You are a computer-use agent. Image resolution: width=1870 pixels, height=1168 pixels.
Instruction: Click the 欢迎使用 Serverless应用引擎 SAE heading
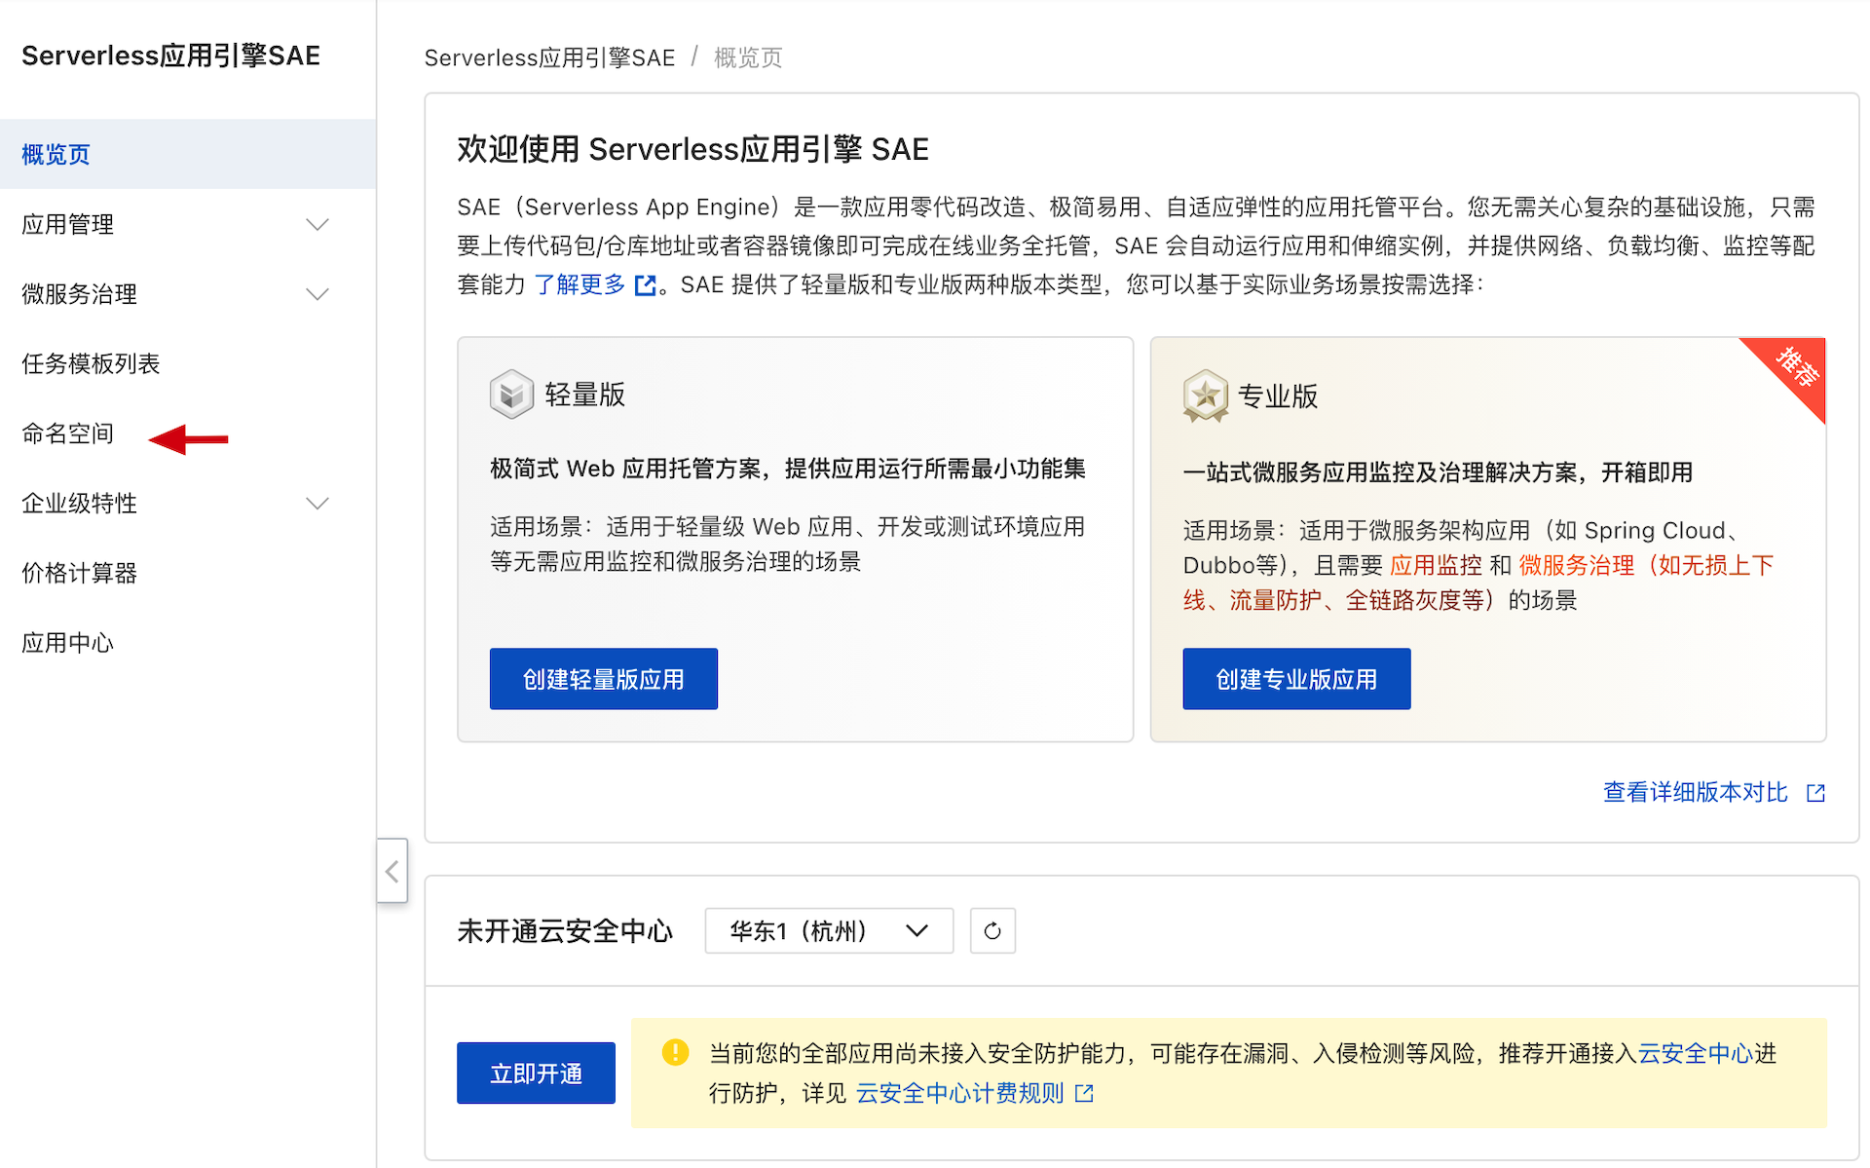pyautogui.click(x=692, y=149)
